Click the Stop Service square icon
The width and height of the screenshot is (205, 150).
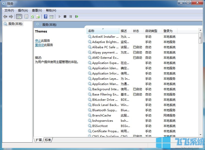[65, 16]
